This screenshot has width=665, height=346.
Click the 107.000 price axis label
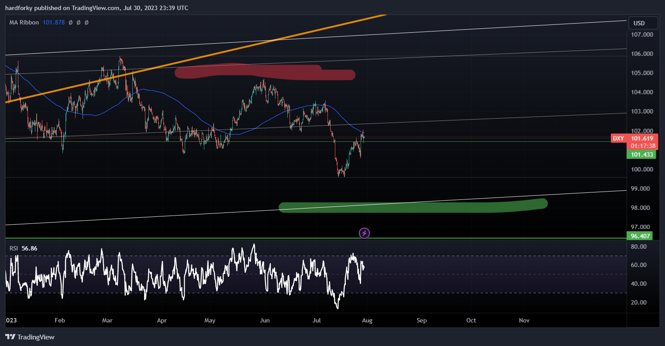(642, 34)
